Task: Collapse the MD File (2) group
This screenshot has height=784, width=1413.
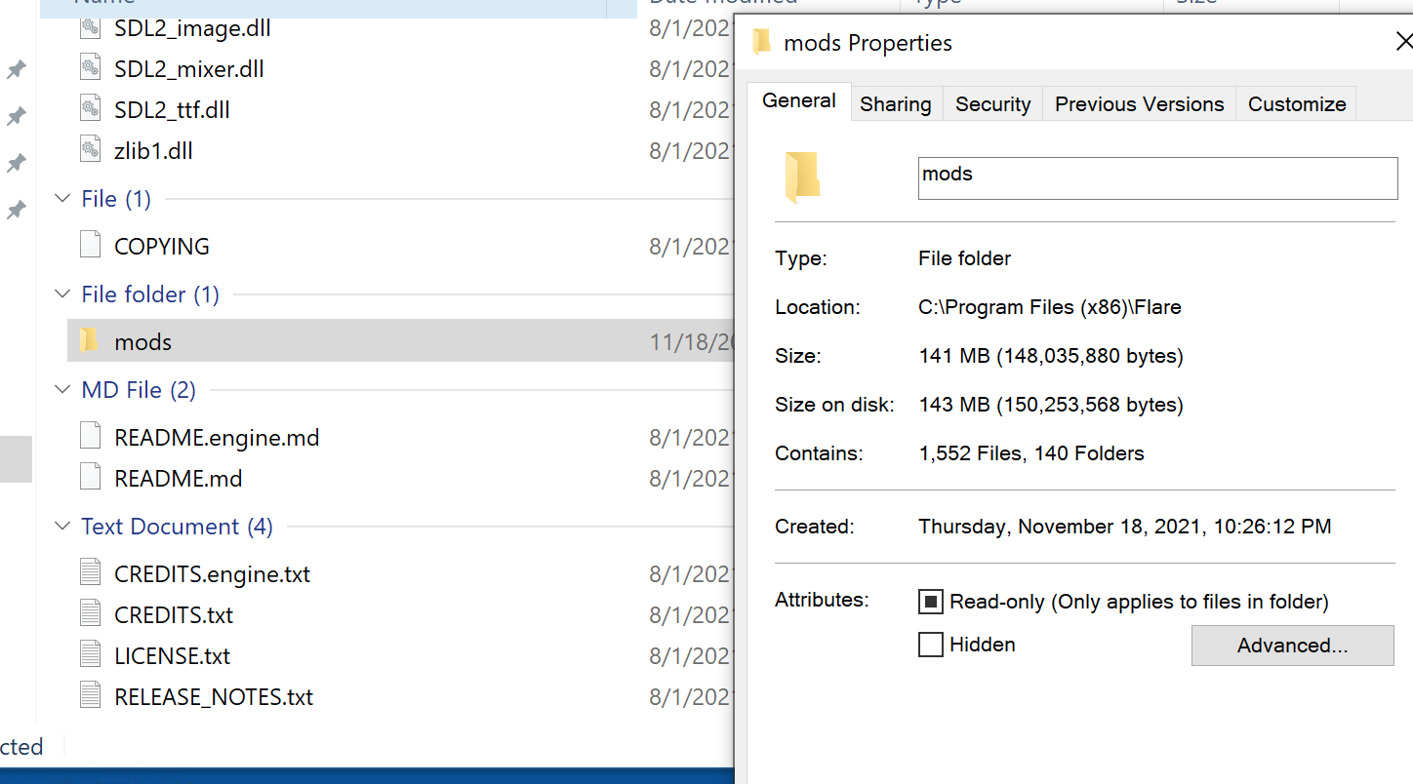Action: click(x=62, y=390)
